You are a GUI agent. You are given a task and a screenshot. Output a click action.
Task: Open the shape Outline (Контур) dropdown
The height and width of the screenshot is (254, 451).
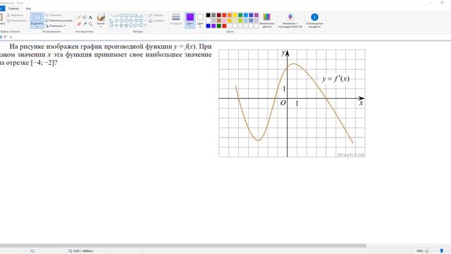pos(156,16)
